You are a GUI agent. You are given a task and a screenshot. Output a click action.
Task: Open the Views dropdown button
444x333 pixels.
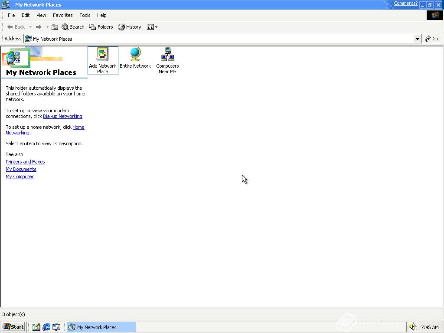152,27
